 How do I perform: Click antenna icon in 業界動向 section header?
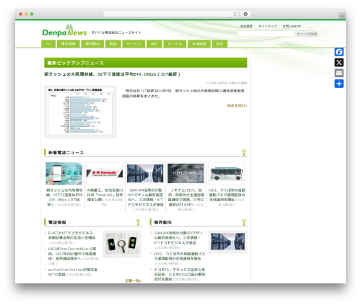pyautogui.click(x=244, y=222)
